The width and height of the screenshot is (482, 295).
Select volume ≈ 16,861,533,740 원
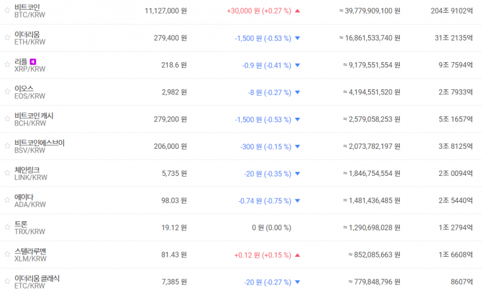tap(370, 38)
